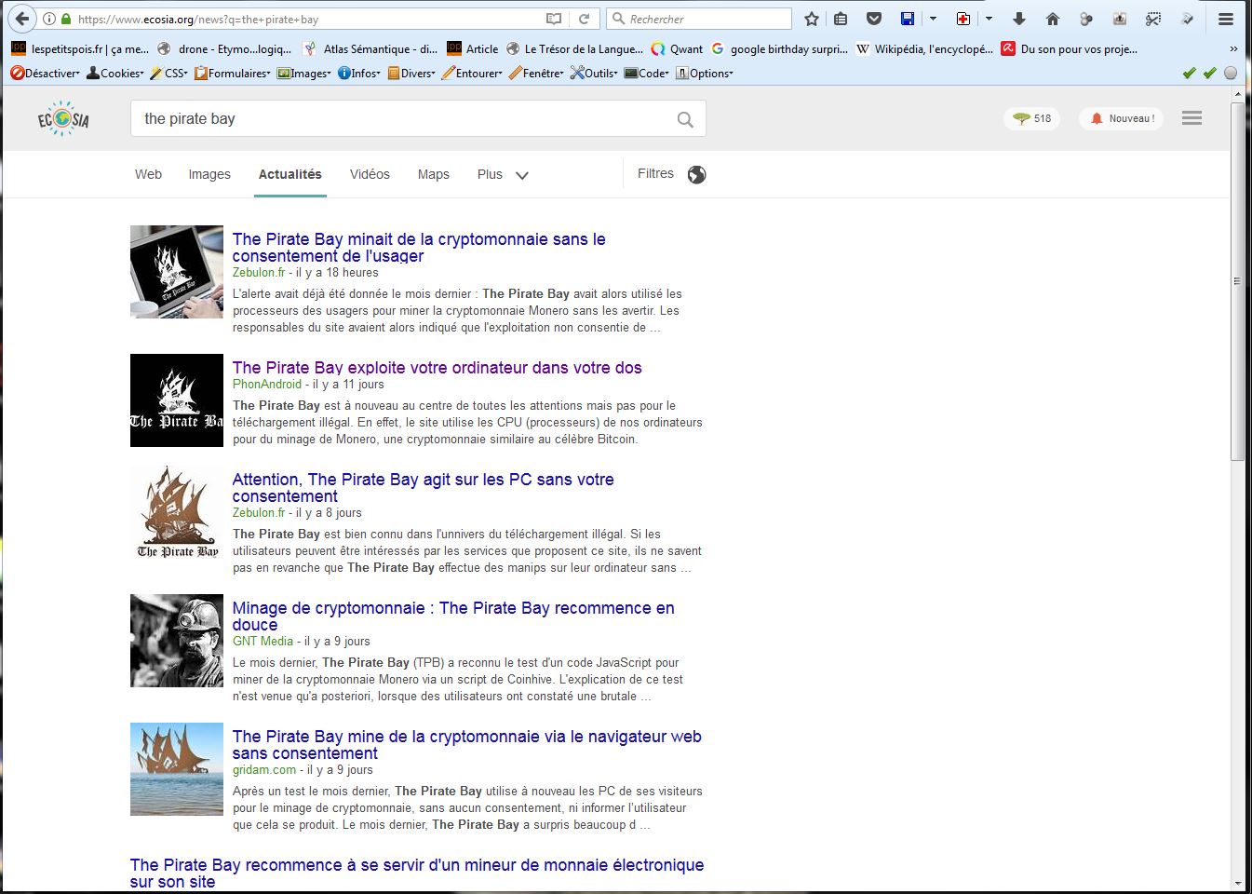Click the downloads arrow icon

point(1019,19)
